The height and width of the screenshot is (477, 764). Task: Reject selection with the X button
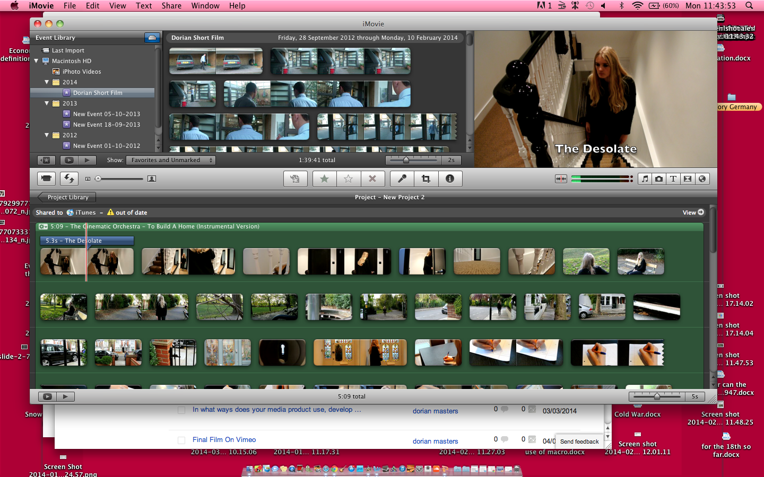pos(372,179)
